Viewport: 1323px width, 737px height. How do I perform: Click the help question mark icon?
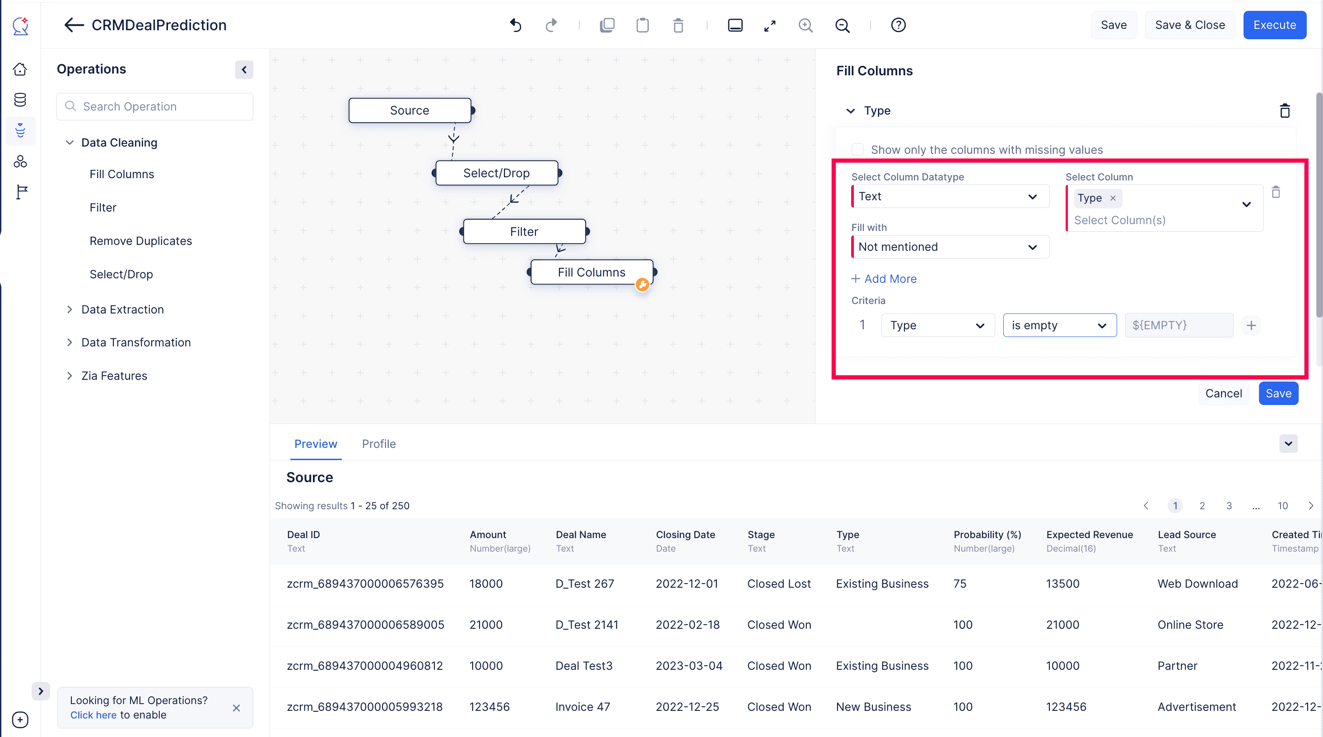[x=898, y=24]
